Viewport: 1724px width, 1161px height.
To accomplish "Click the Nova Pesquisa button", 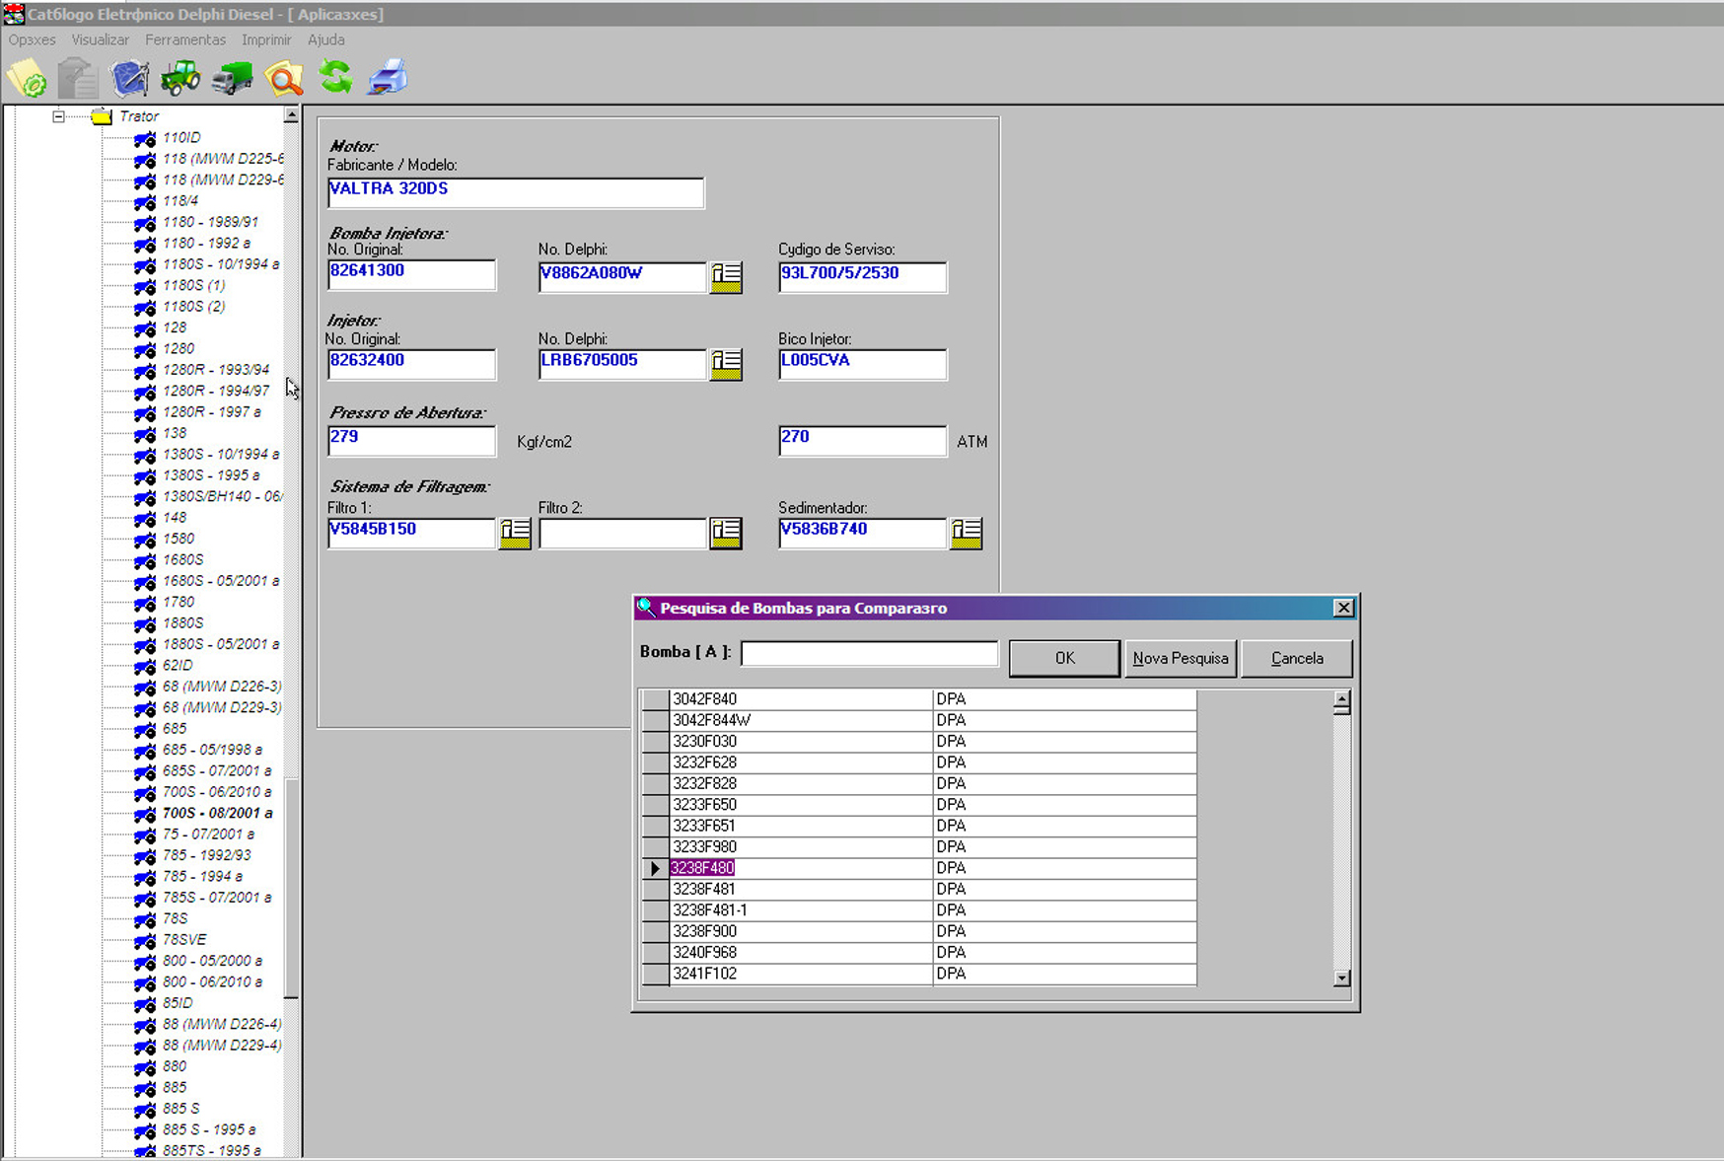I will tap(1180, 658).
